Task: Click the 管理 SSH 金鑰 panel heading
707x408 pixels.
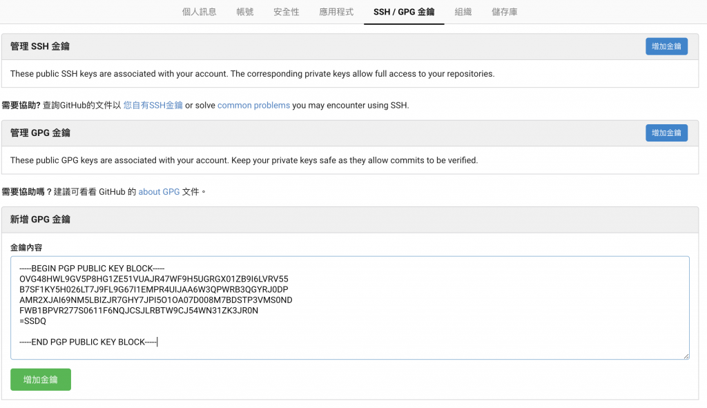Action: coord(40,46)
